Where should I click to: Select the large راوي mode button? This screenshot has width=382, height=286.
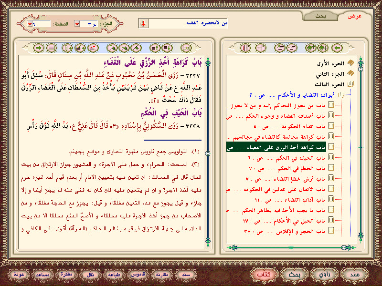pos(324,275)
